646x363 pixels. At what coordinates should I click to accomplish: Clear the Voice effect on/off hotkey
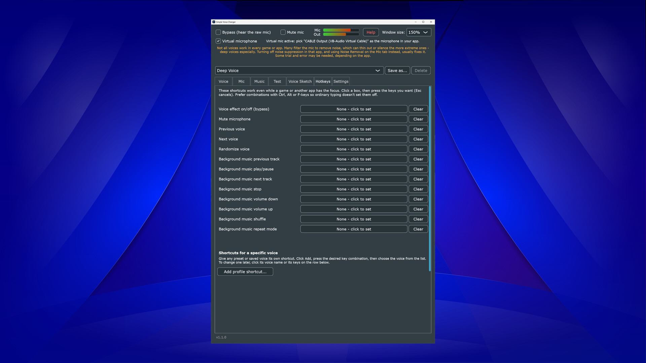pos(418,109)
